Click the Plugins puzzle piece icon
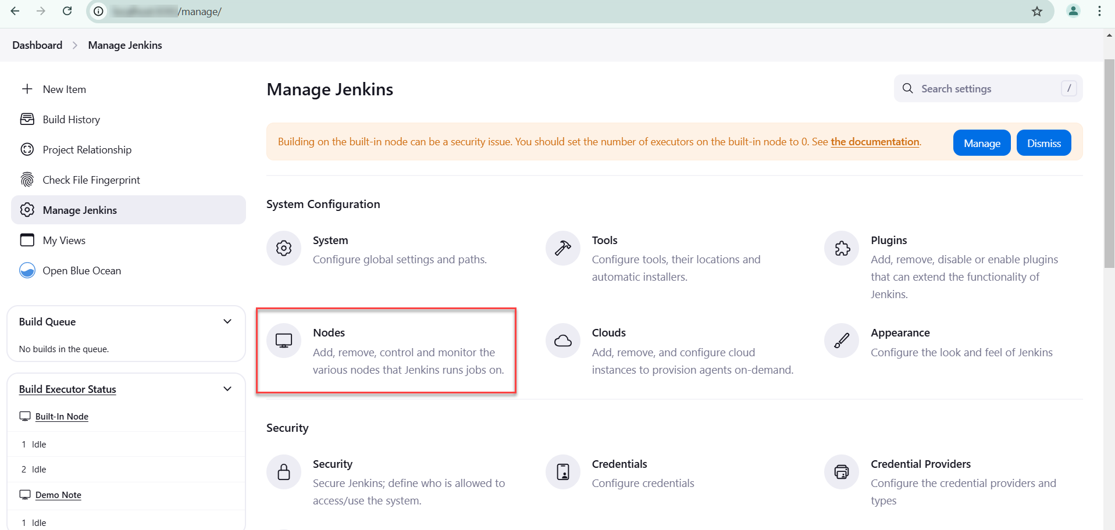Viewport: 1115px width, 530px height. 842,248
